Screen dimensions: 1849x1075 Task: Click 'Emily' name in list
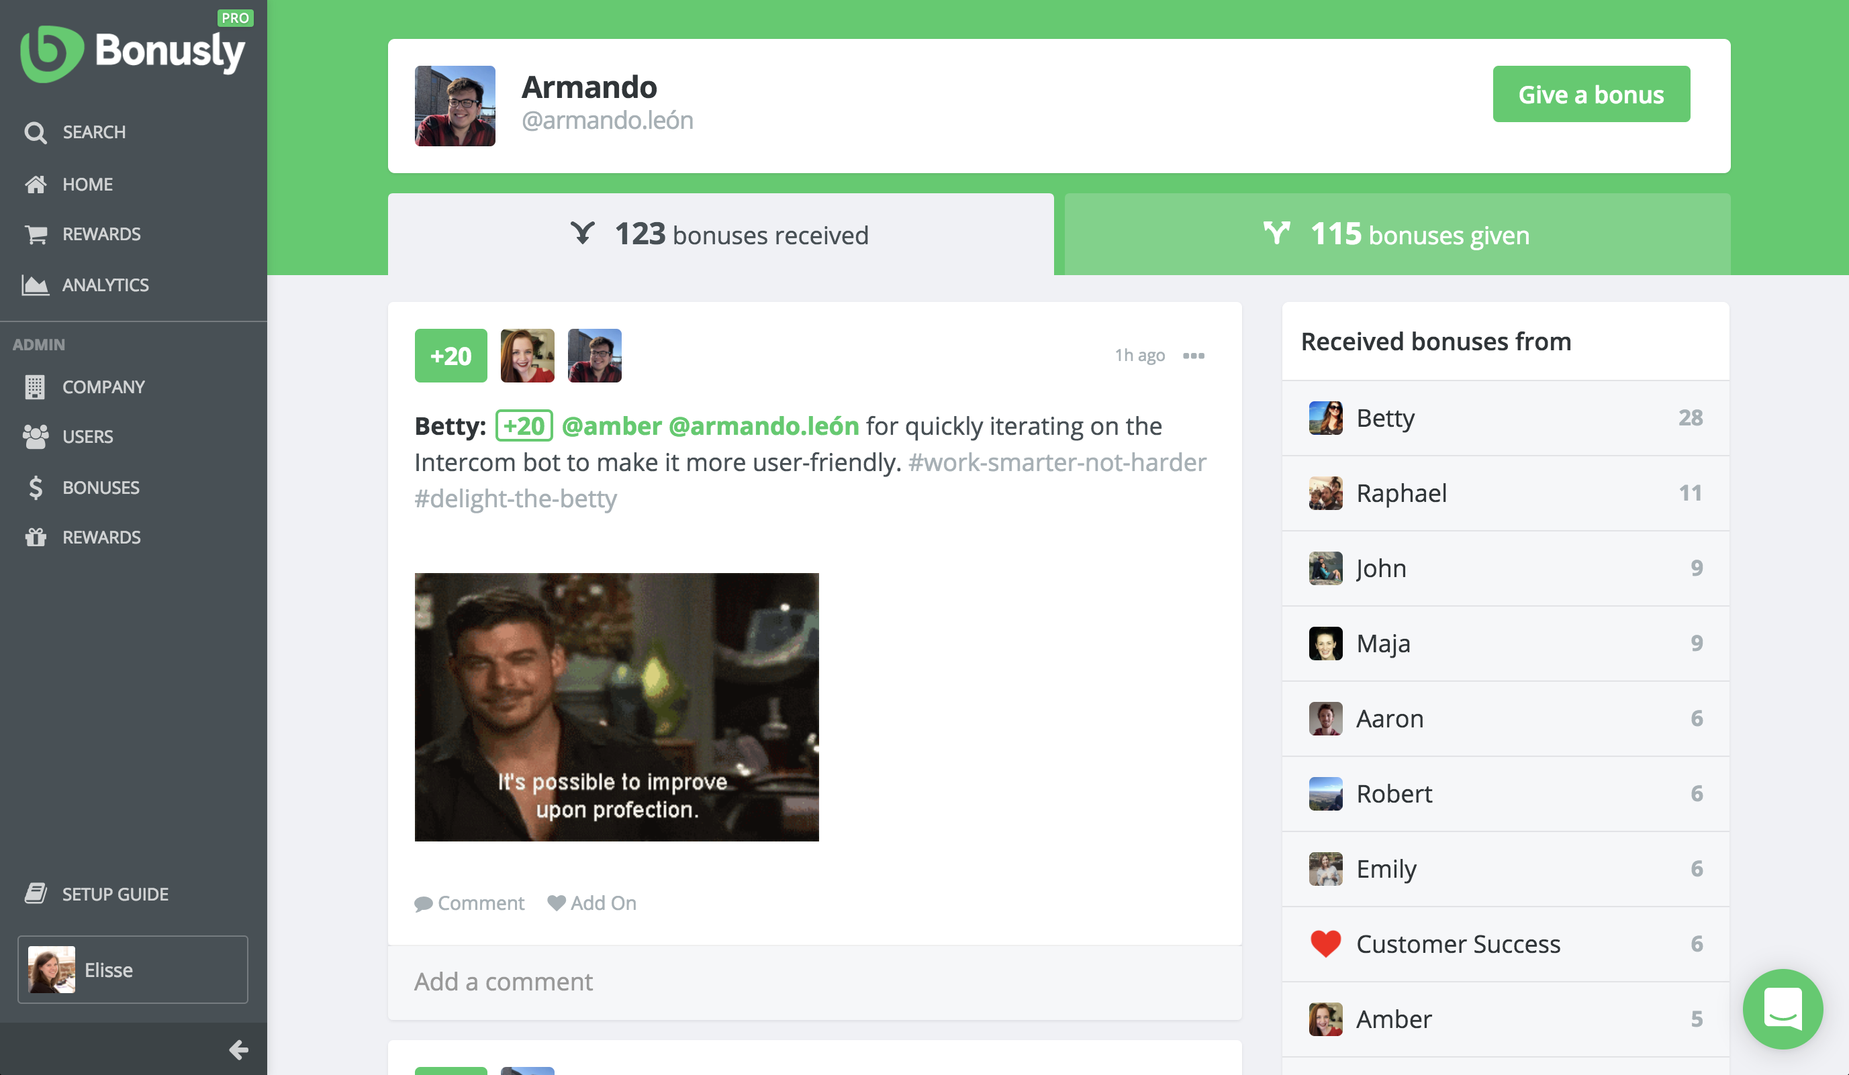coord(1386,869)
